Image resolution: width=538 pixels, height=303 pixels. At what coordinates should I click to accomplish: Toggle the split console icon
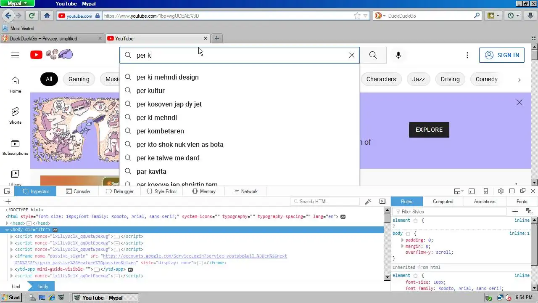(x=472, y=191)
